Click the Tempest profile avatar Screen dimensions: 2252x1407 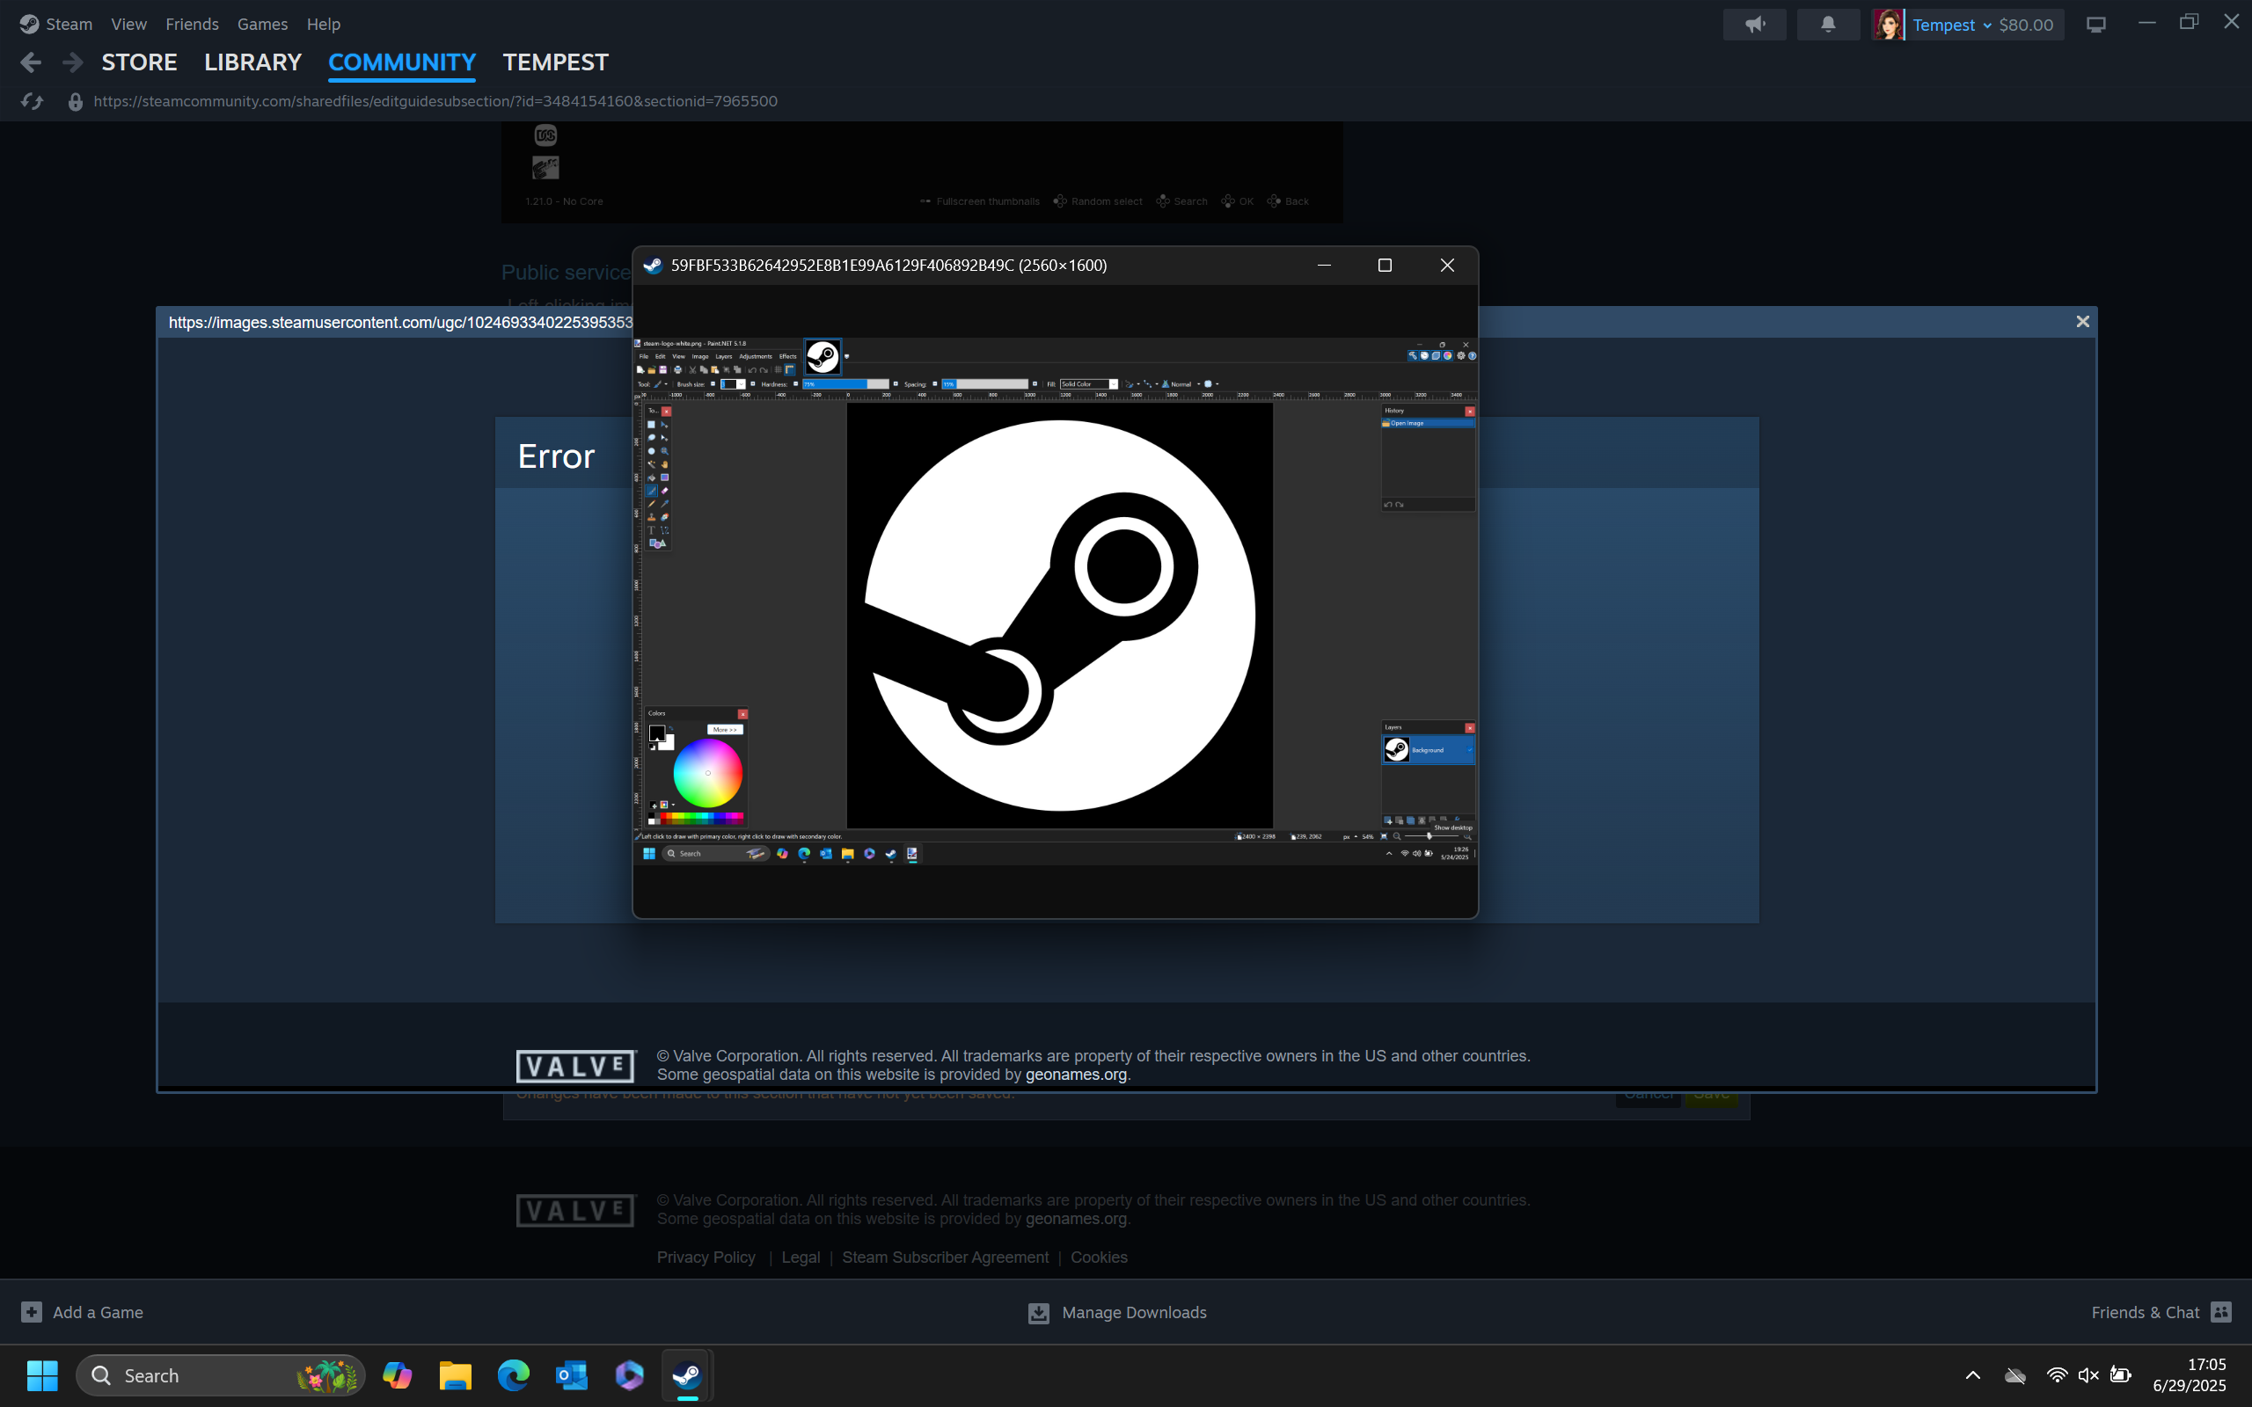1888,26
